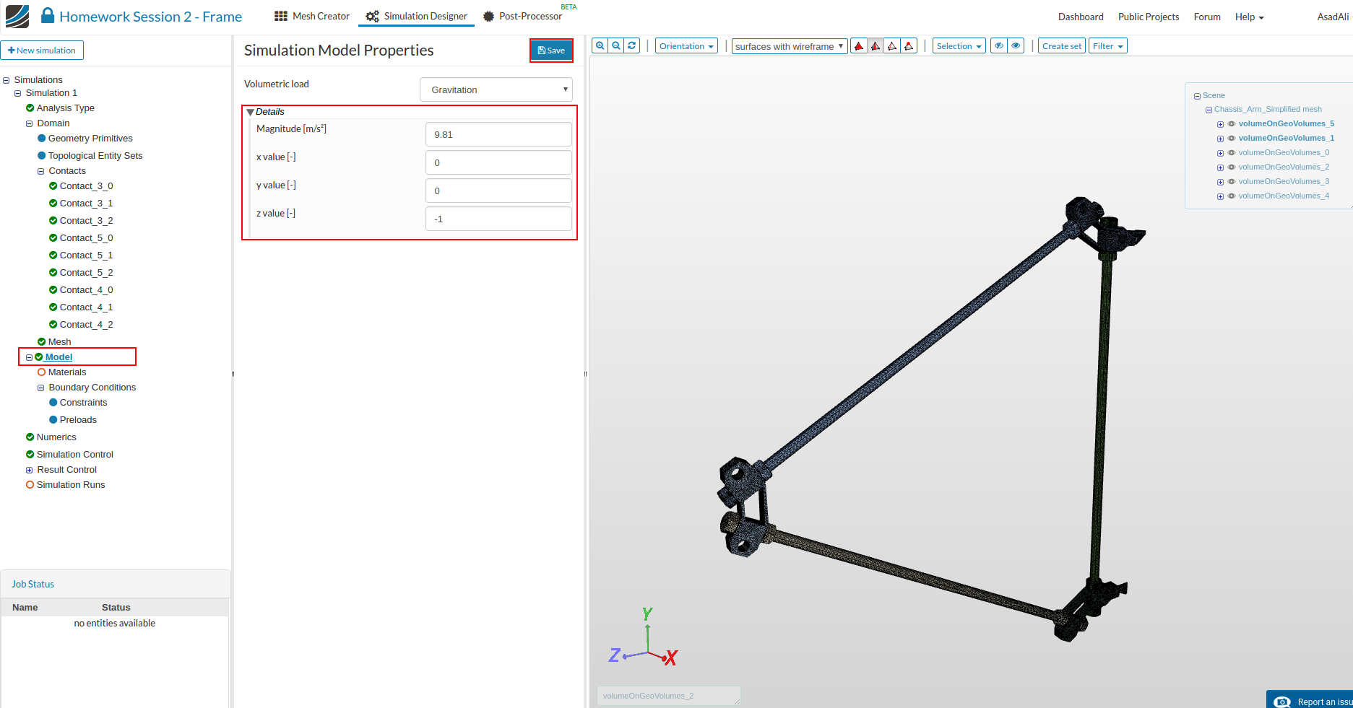
Task: Click the Contact_4_2 green check icon
Action: pyautogui.click(x=53, y=325)
